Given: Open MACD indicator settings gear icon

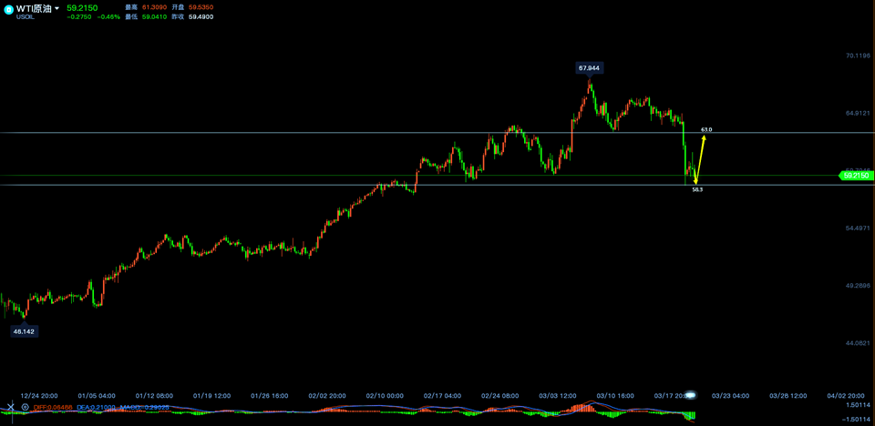Looking at the screenshot, I should (25, 407).
